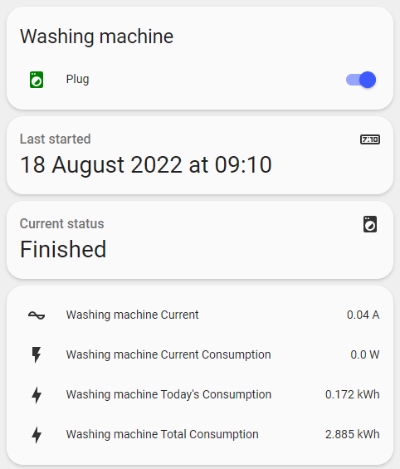This screenshot has height=469, width=400.
Task: Click the Washing machine card title
Action: click(96, 37)
